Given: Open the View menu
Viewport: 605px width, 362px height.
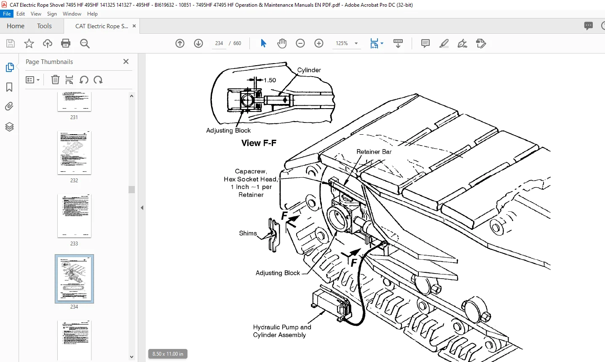Looking at the screenshot, I should tap(36, 13).
